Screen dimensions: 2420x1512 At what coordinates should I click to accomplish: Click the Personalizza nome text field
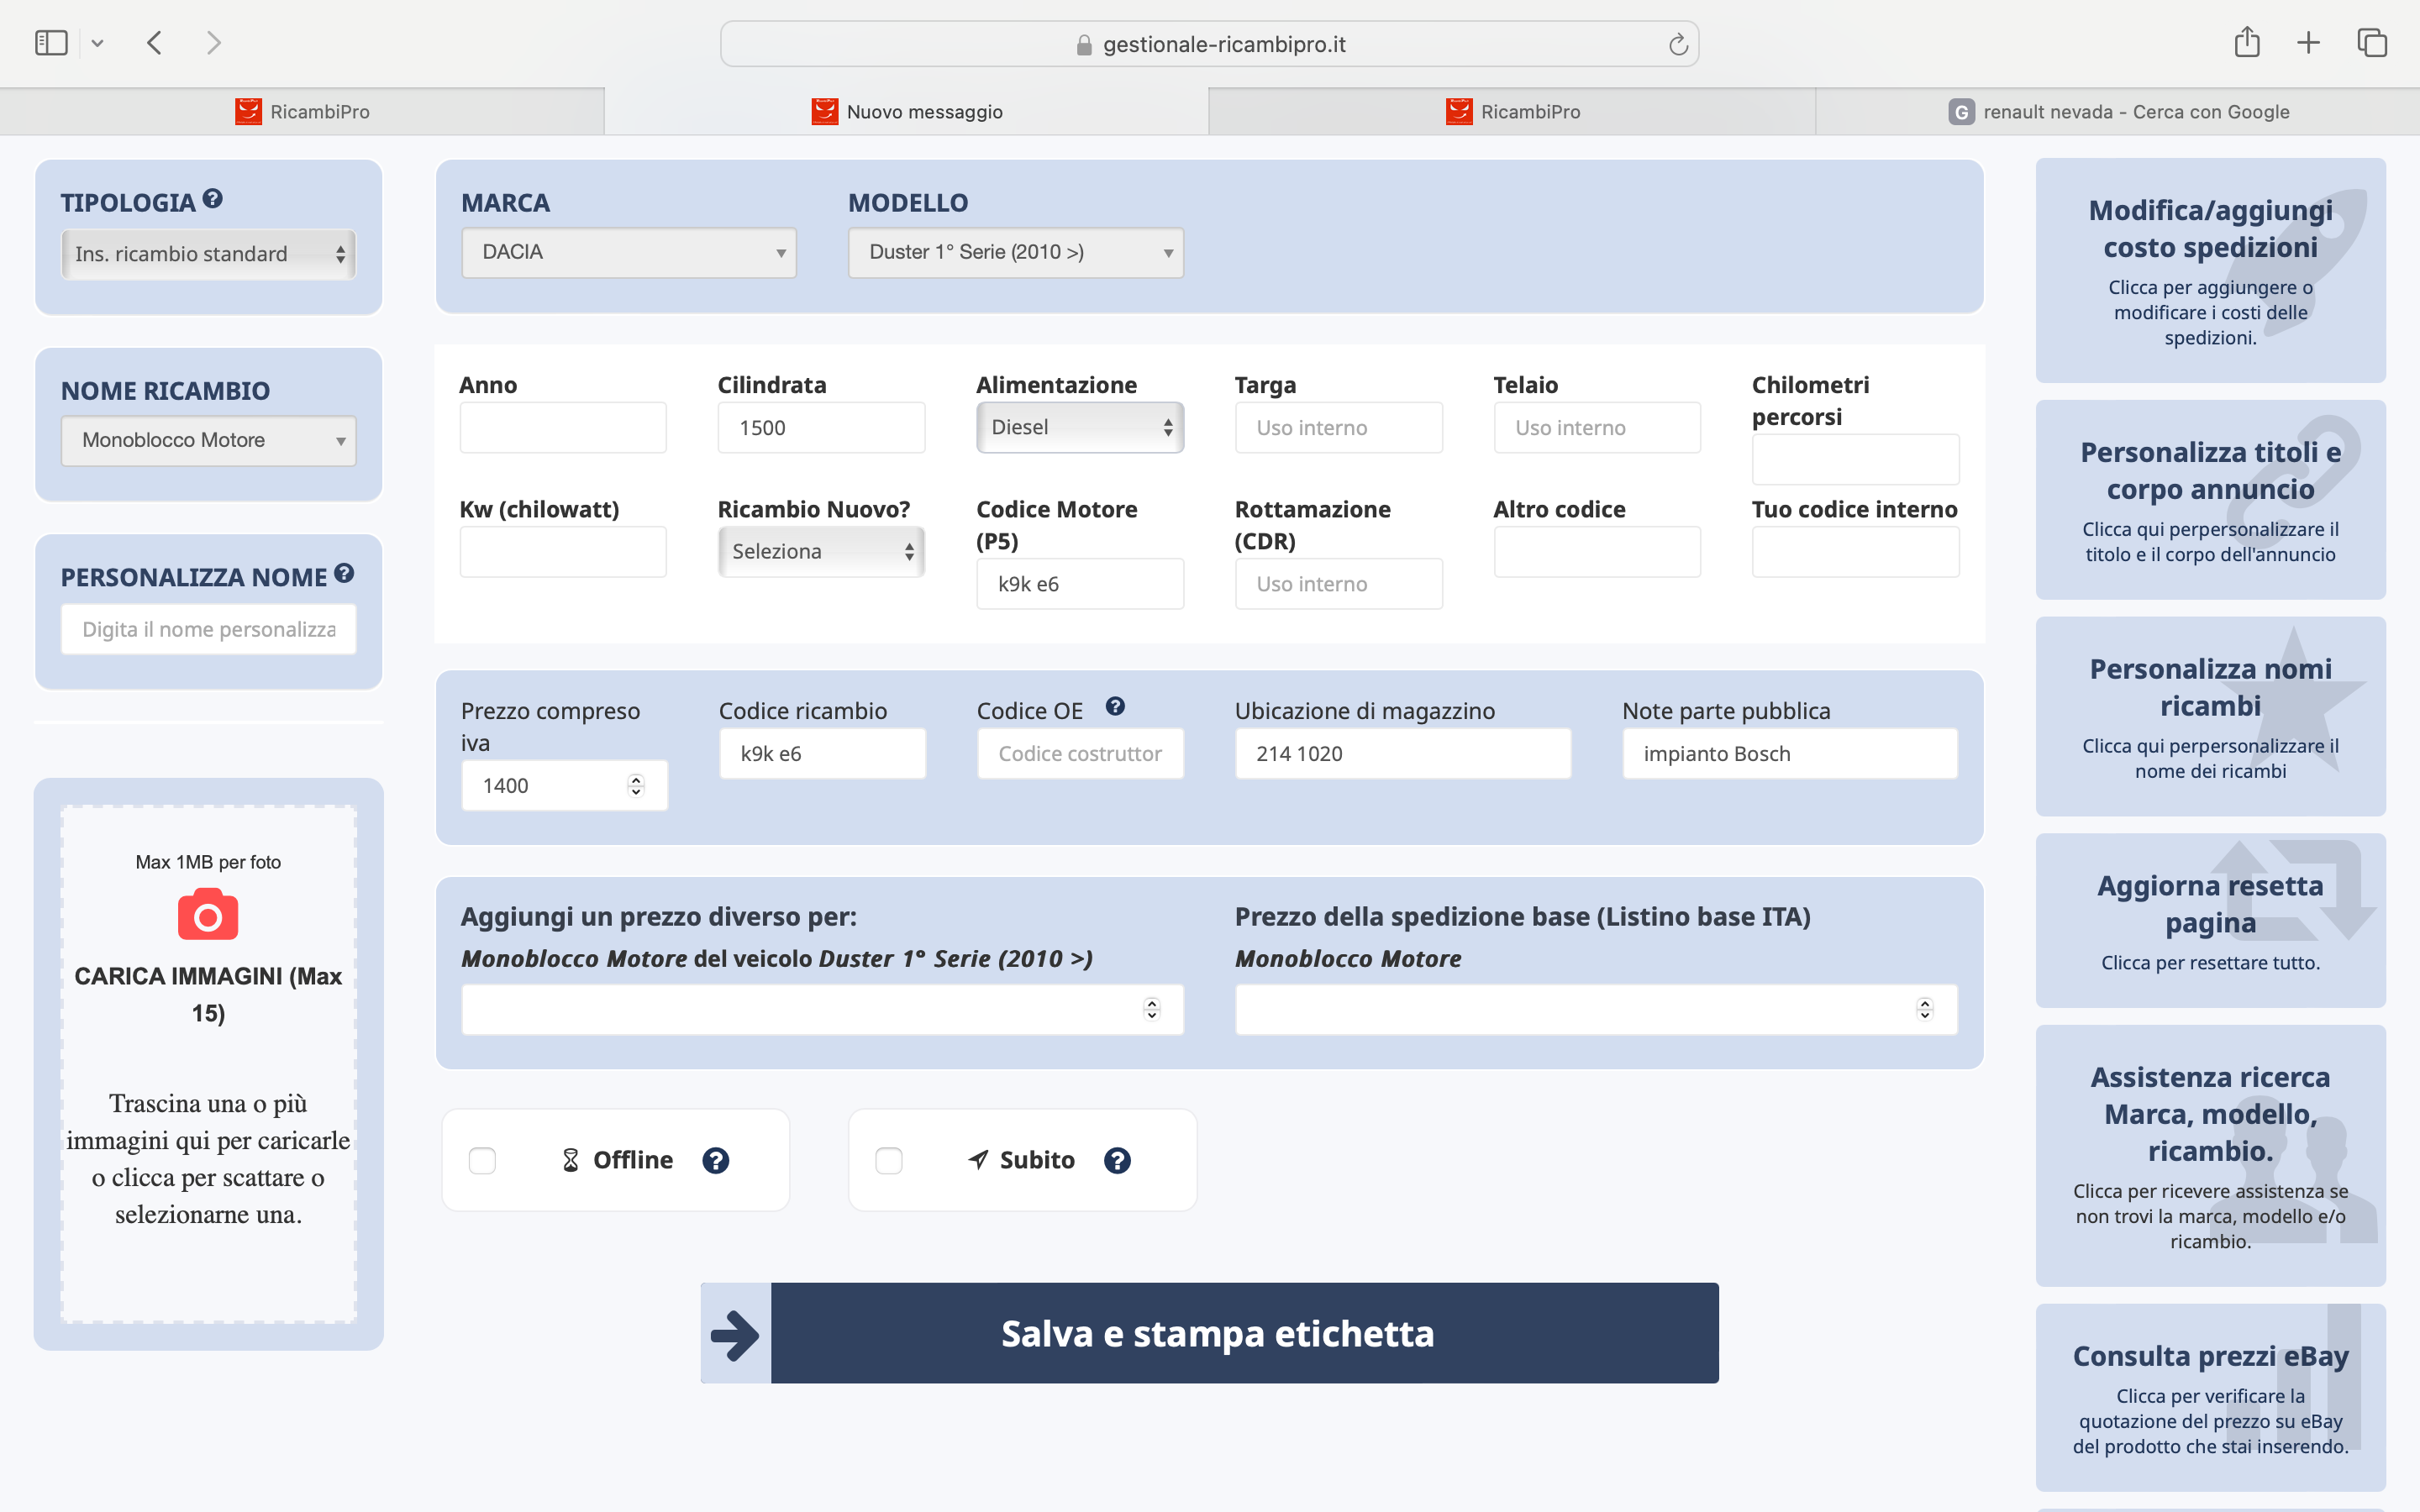(208, 629)
